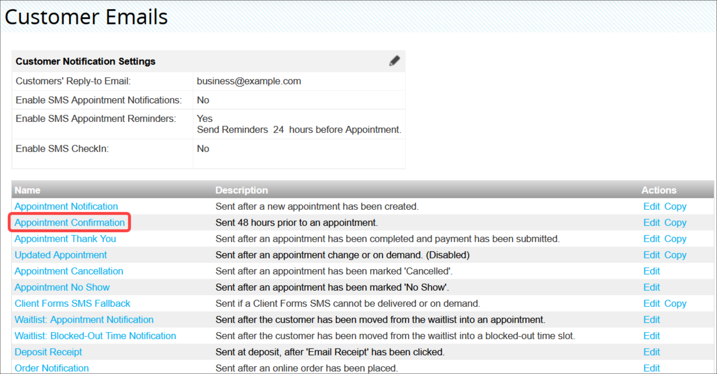Screen dimensions: 717x374
Task: Open the Waitlist: Appointment Notification email
Action: pyautogui.click(x=84, y=319)
